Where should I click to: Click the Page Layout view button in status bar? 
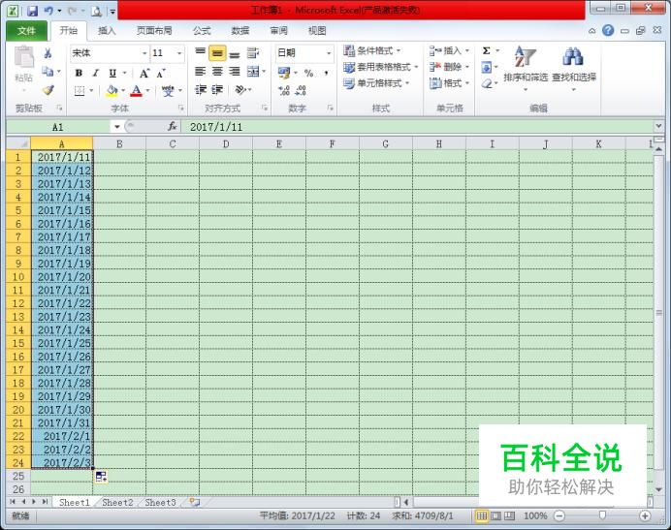click(x=495, y=515)
